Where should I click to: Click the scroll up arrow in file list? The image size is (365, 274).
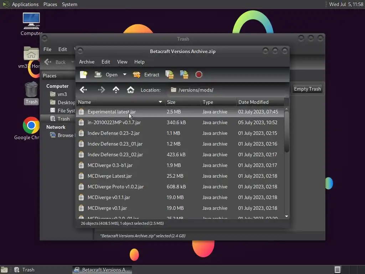[x=287, y=109]
